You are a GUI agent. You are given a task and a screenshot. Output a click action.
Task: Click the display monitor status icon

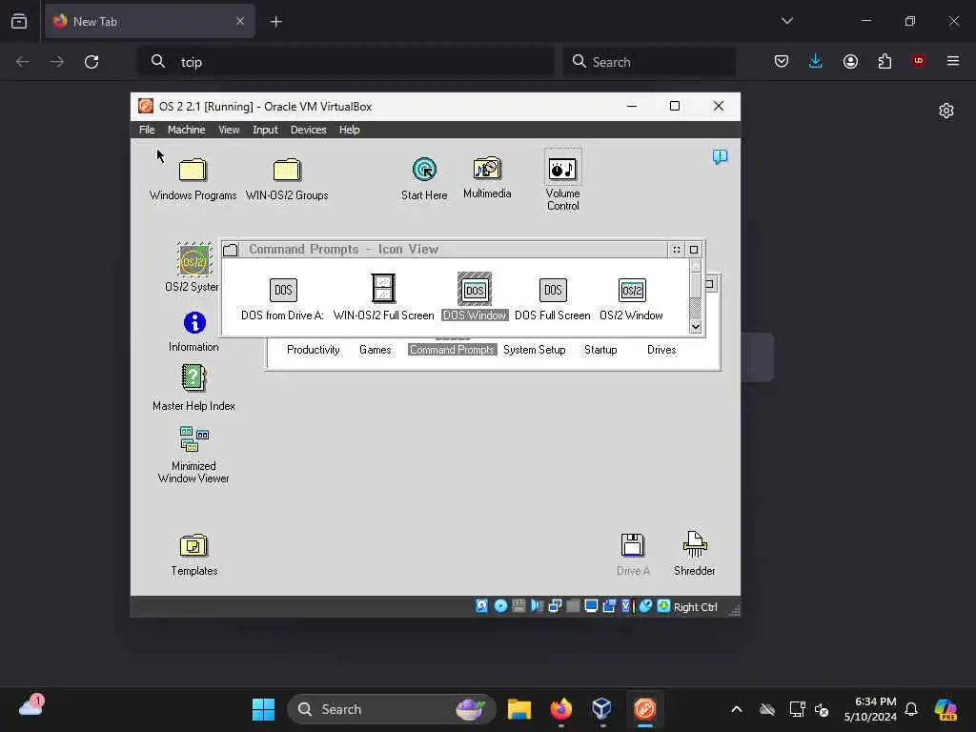pos(591,606)
